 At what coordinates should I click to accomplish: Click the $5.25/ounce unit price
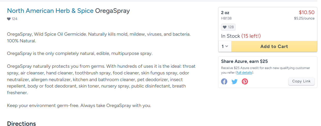[304, 18]
